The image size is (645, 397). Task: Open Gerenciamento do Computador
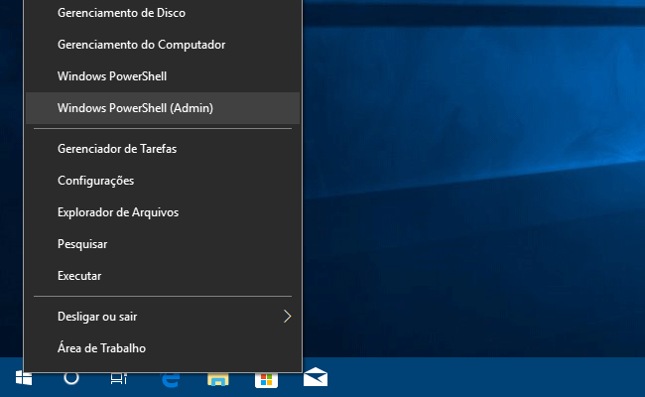[x=163, y=45]
